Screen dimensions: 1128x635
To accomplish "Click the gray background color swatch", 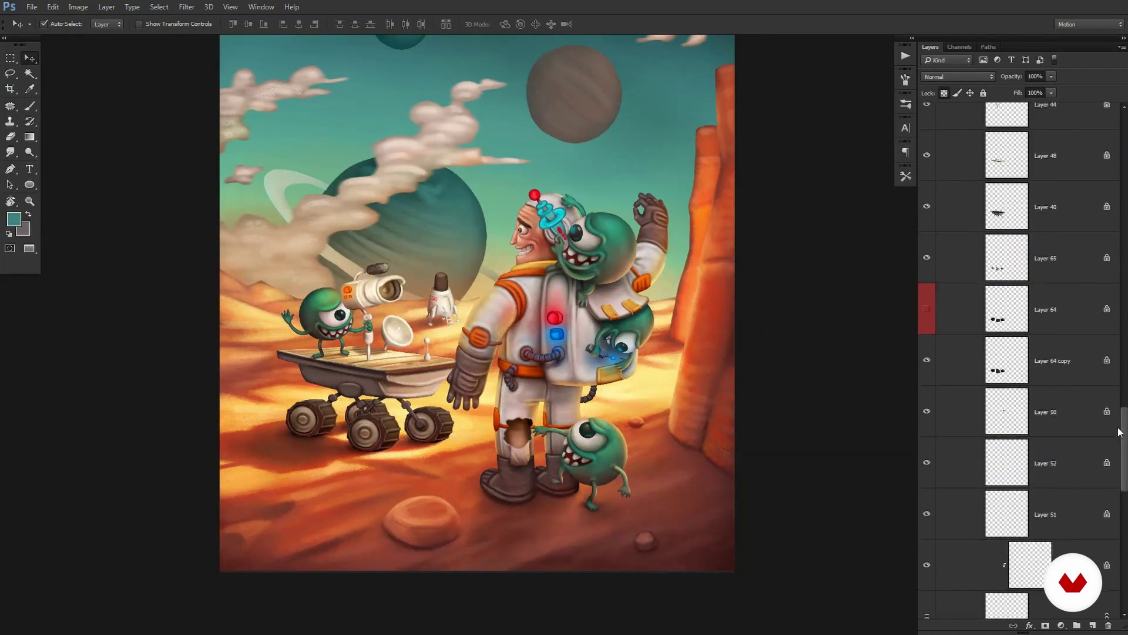I will [x=25, y=230].
